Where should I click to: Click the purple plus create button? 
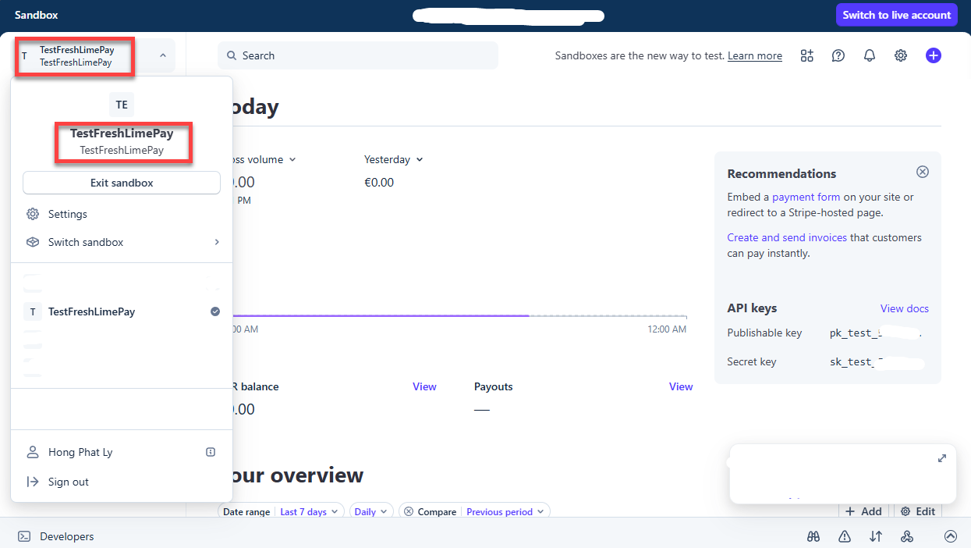click(x=934, y=55)
